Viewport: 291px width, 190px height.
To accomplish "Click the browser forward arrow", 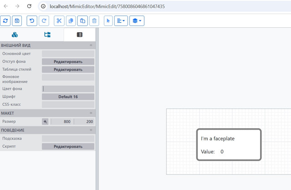I will (x=17, y=6).
